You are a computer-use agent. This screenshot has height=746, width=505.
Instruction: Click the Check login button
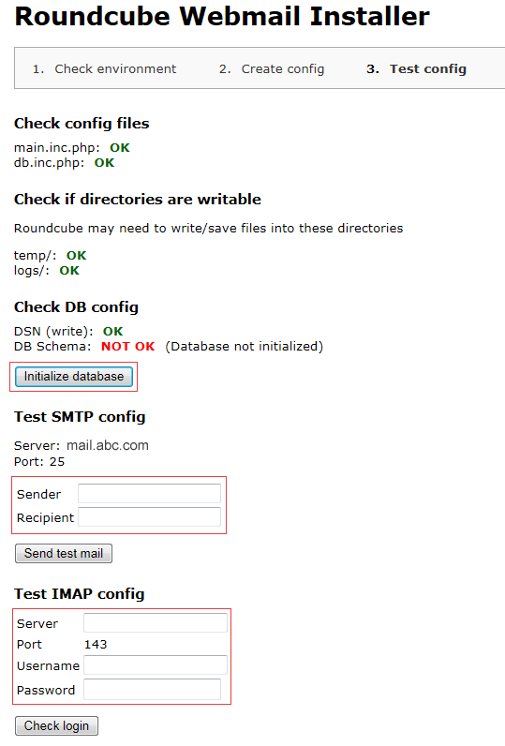click(x=56, y=725)
